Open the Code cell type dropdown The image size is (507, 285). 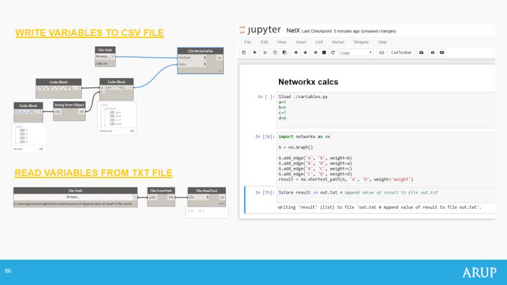pyautogui.click(x=356, y=53)
